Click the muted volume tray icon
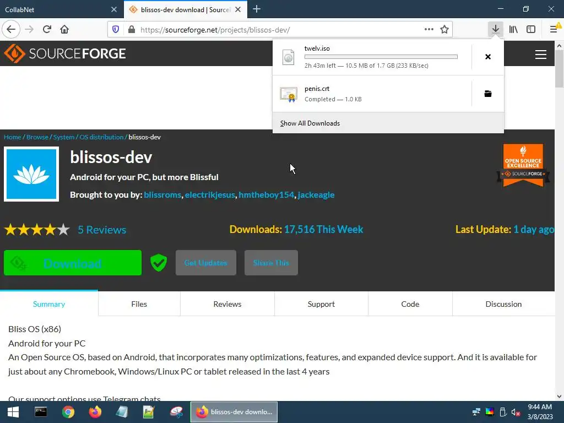 tap(516, 412)
